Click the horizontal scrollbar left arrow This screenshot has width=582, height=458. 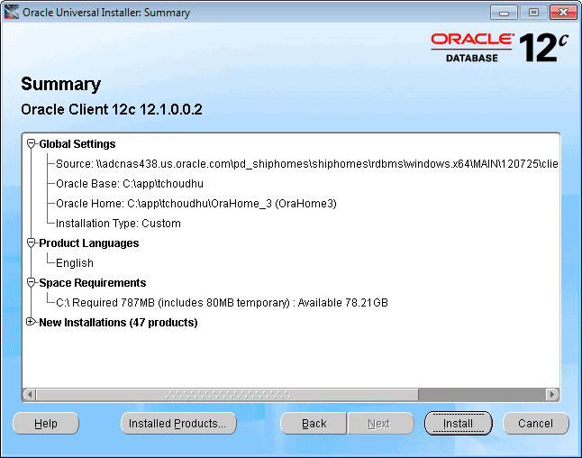click(x=30, y=394)
